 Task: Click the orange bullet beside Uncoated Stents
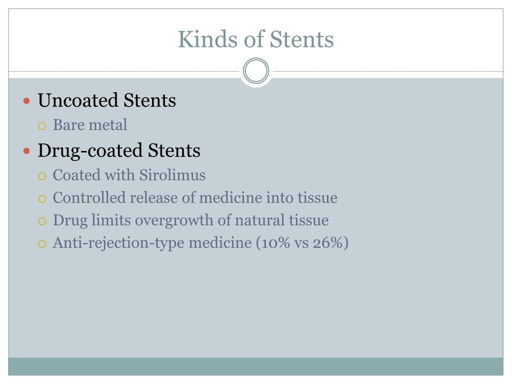click(27, 101)
